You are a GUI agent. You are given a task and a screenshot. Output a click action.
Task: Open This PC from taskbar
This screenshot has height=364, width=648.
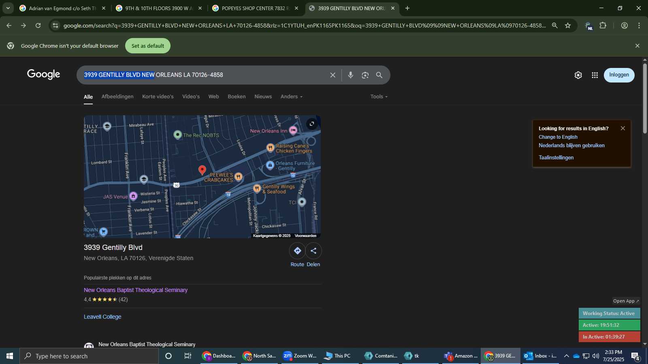(x=340, y=356)
